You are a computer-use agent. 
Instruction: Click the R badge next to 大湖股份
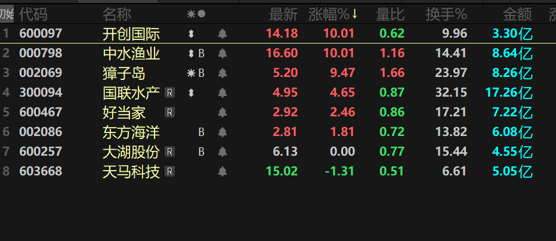click(x=169, y=152)
